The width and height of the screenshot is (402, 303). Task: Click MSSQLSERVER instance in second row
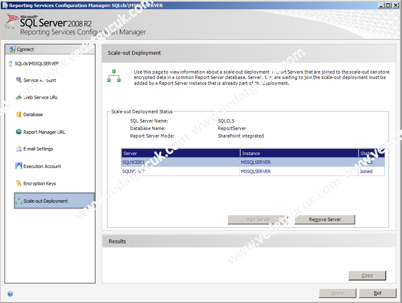pyautogui.click(x=256, y=171)
